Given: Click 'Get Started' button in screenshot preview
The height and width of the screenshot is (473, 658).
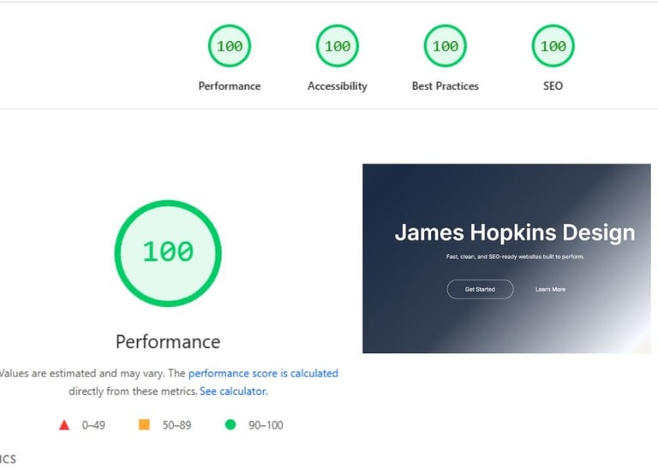Looking at the screenshot, I should (x=480, y=289).
